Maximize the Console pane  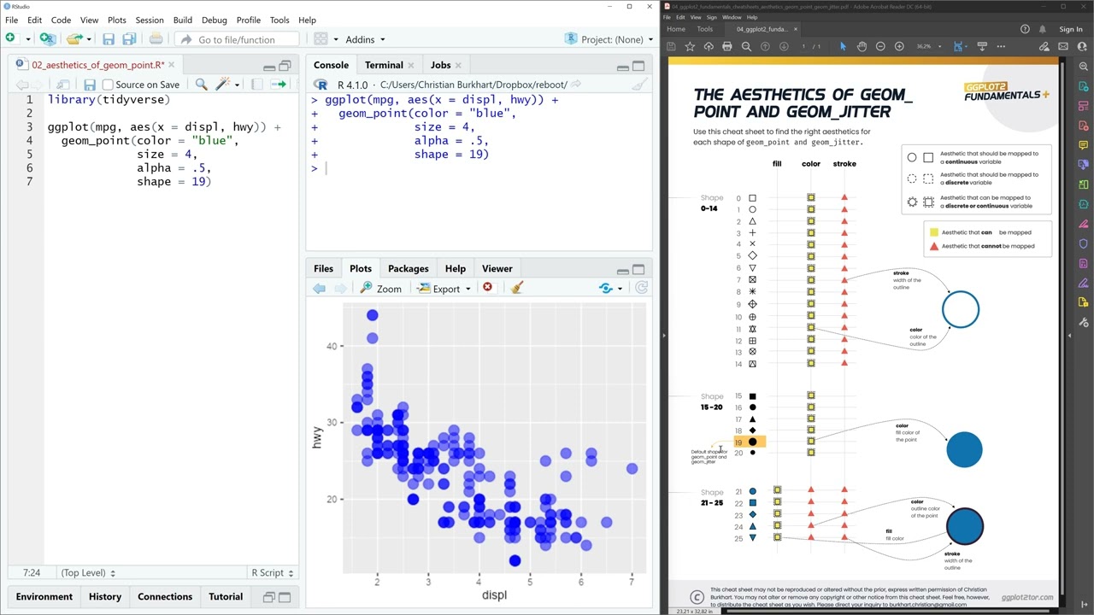(638, 66)
